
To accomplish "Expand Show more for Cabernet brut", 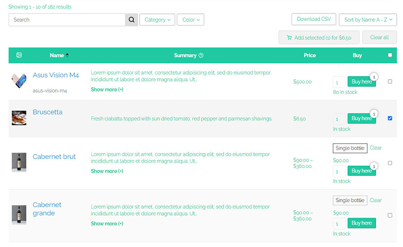I will coord(107,171).
